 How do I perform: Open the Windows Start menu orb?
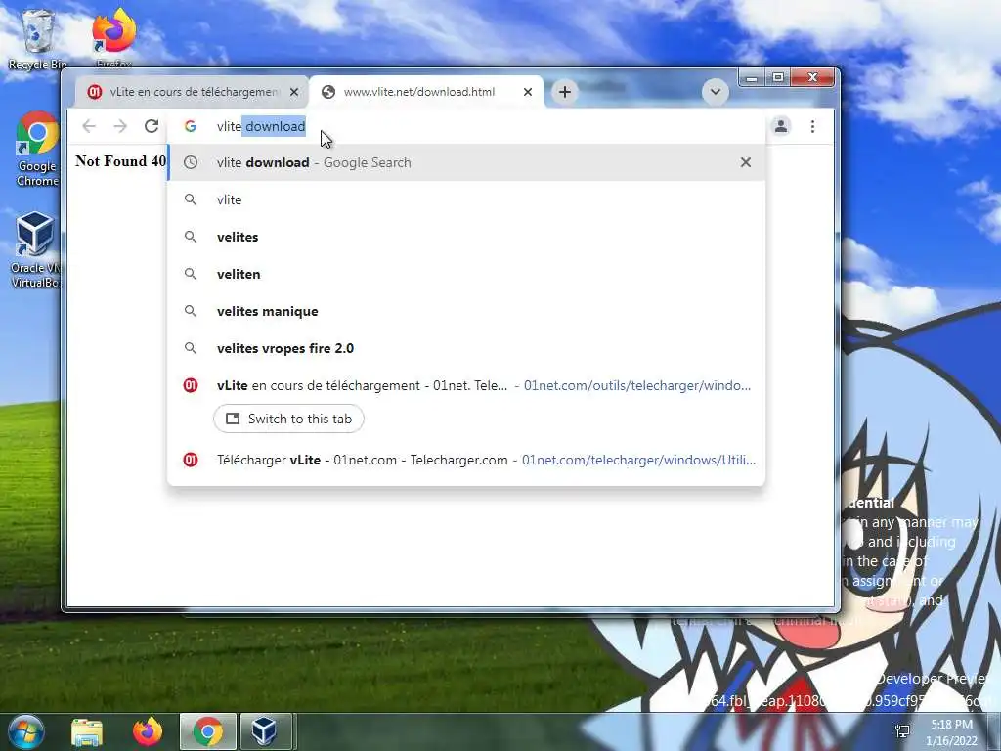25,731
